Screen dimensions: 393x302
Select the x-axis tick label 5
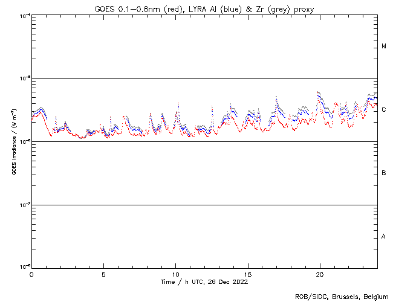(x=103, y=274)
